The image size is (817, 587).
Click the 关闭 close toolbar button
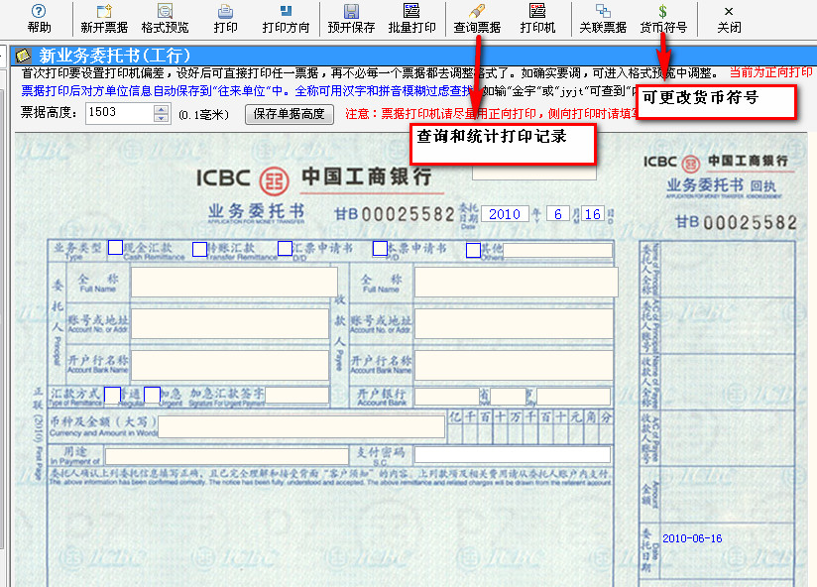tap(729, 19)
